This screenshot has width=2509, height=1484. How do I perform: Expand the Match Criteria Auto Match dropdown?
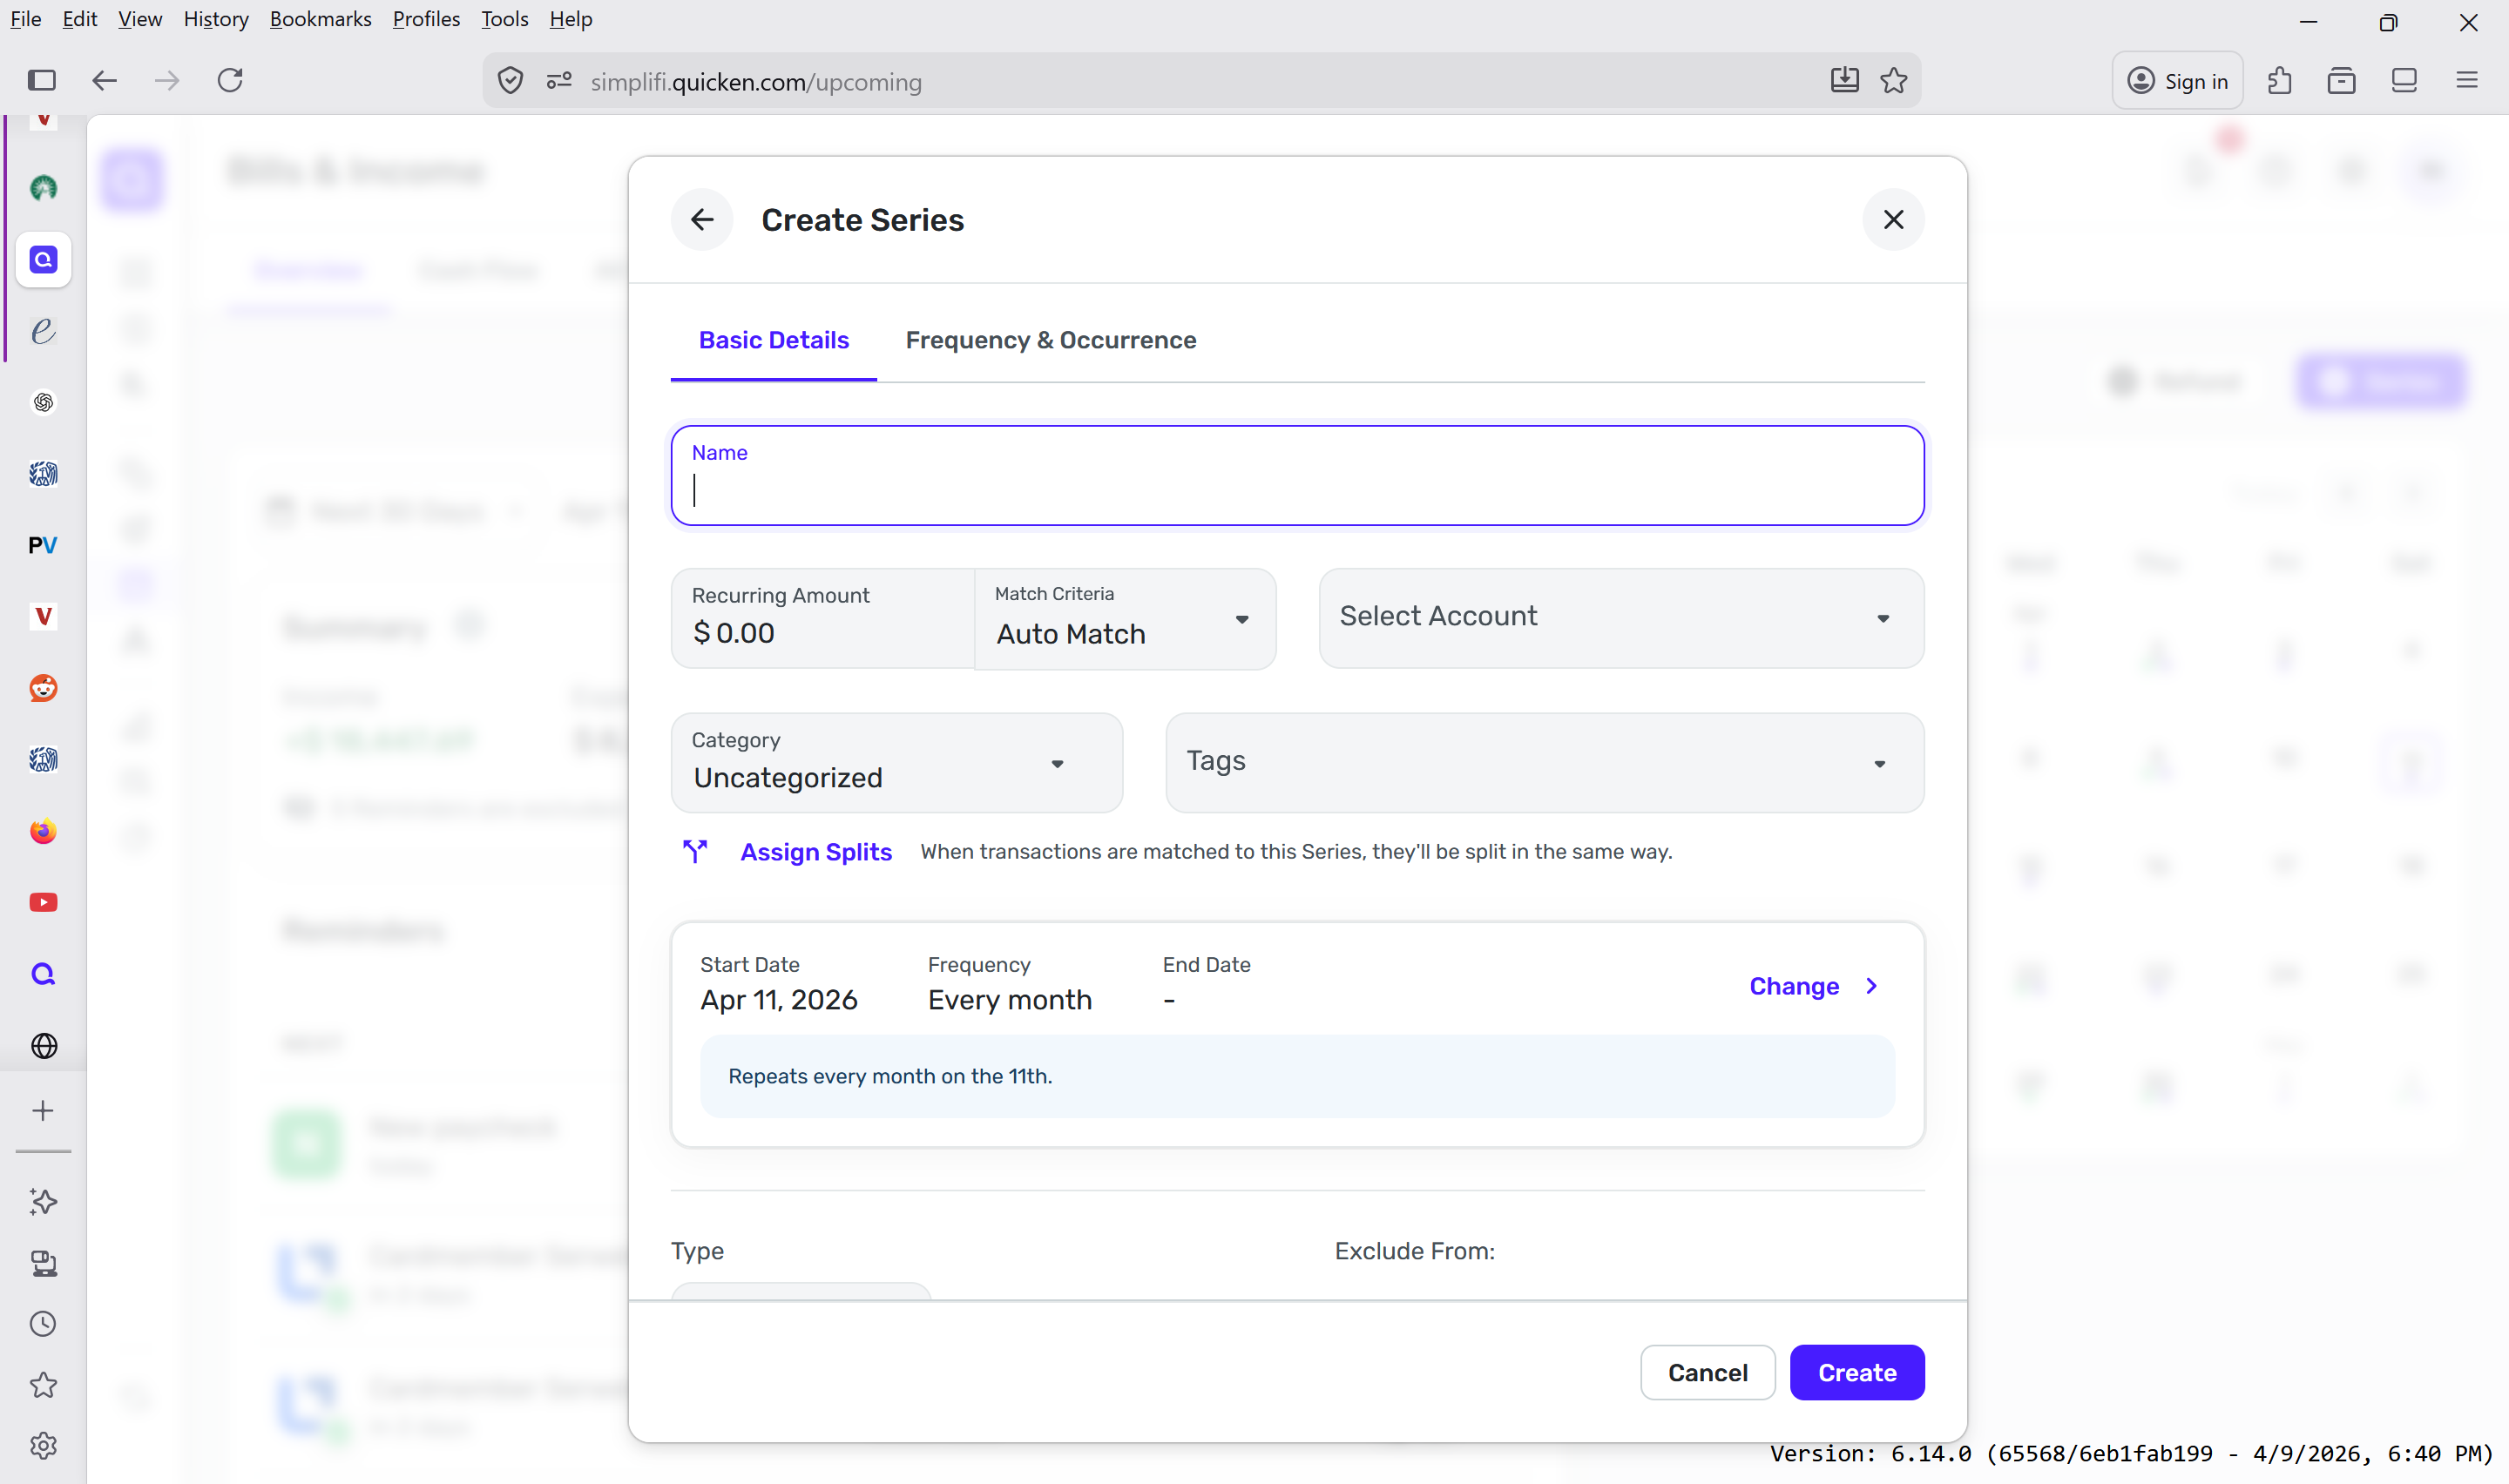click(1124, 619)
